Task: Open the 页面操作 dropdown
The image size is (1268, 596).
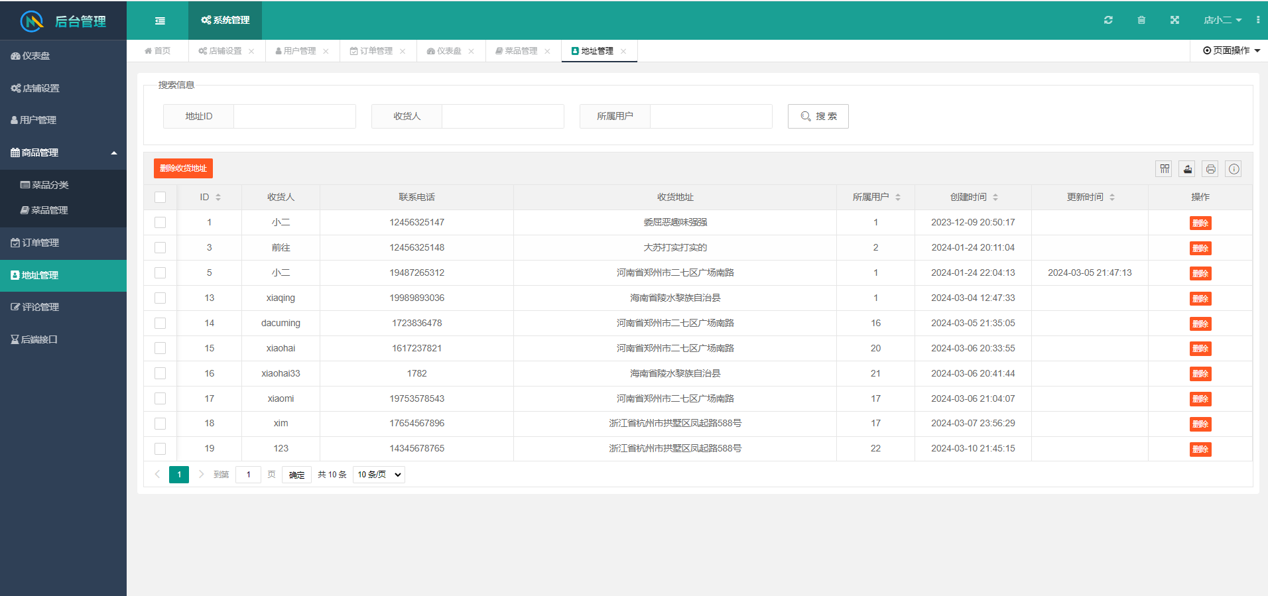Action: 1231,50
